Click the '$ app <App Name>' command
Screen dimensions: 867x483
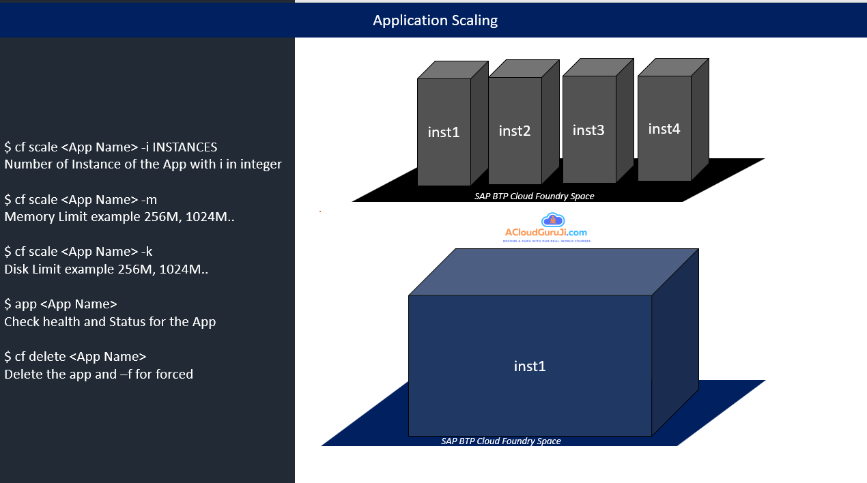[x=61, y=304]
